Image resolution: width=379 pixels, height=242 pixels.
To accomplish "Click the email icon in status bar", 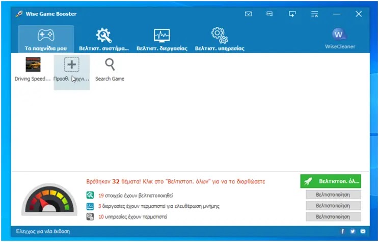I will pyautogui.click(x=363, y=231).
